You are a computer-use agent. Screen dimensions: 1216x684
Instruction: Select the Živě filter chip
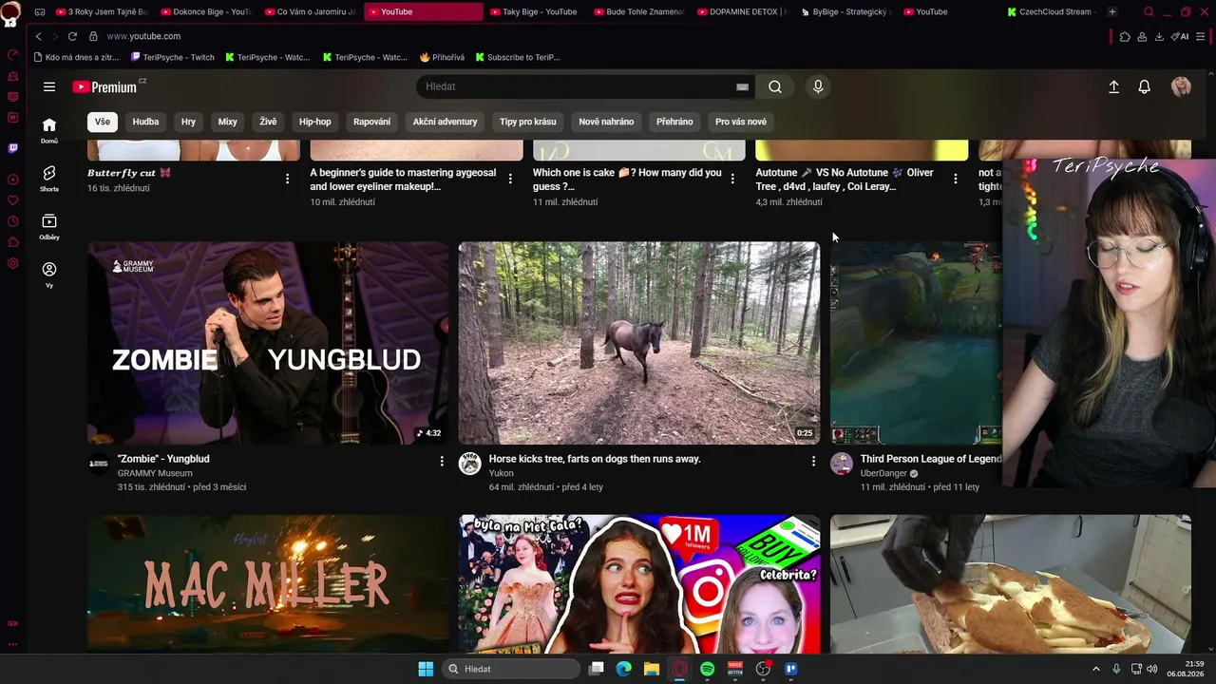point(268,122)
